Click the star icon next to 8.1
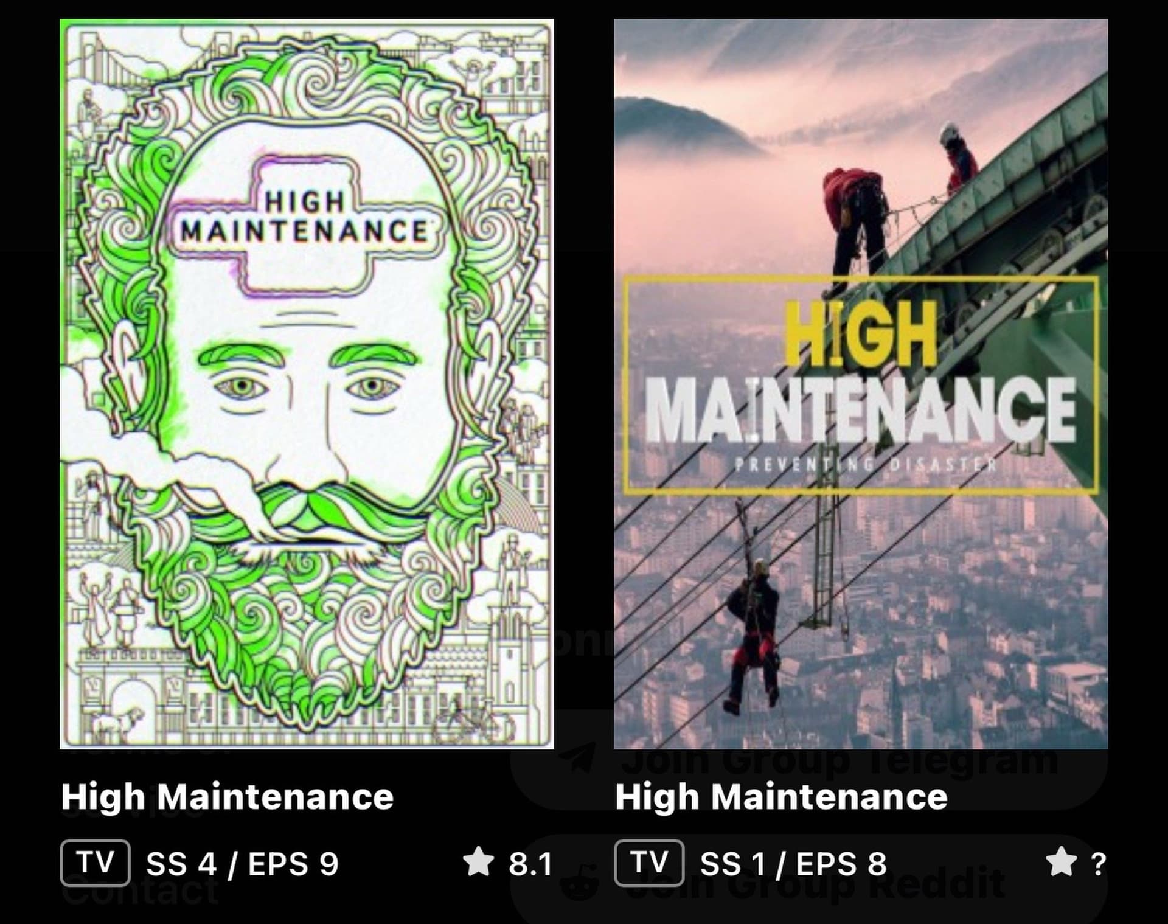 coord(478,861)
